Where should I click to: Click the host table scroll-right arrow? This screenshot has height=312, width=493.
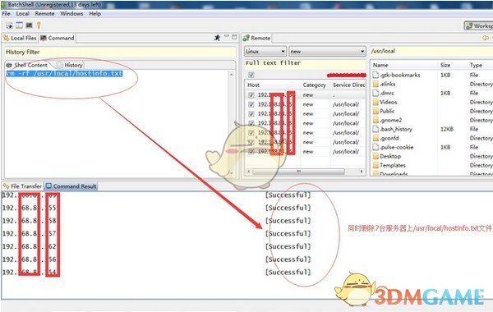pos(362,172)
